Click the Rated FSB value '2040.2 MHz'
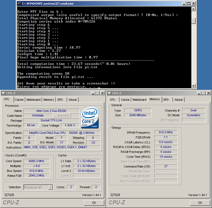Screen dimensions: 212x208 36,175
